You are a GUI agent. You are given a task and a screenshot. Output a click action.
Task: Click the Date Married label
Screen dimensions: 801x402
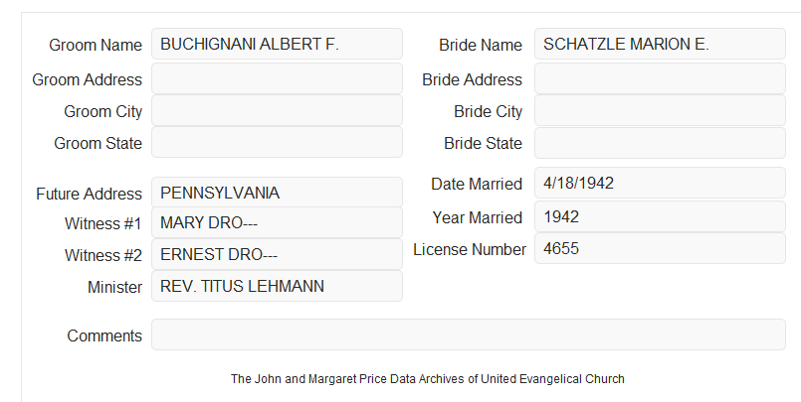tap(477, 184)
